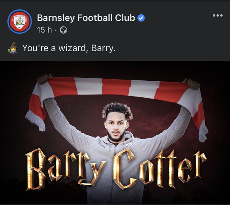The height and width of the screenshot is (205, 230).
Task: Click the player's face in image
Action: coord(116,127)
